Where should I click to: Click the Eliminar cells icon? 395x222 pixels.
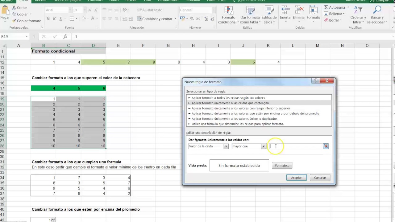[299, 10]
